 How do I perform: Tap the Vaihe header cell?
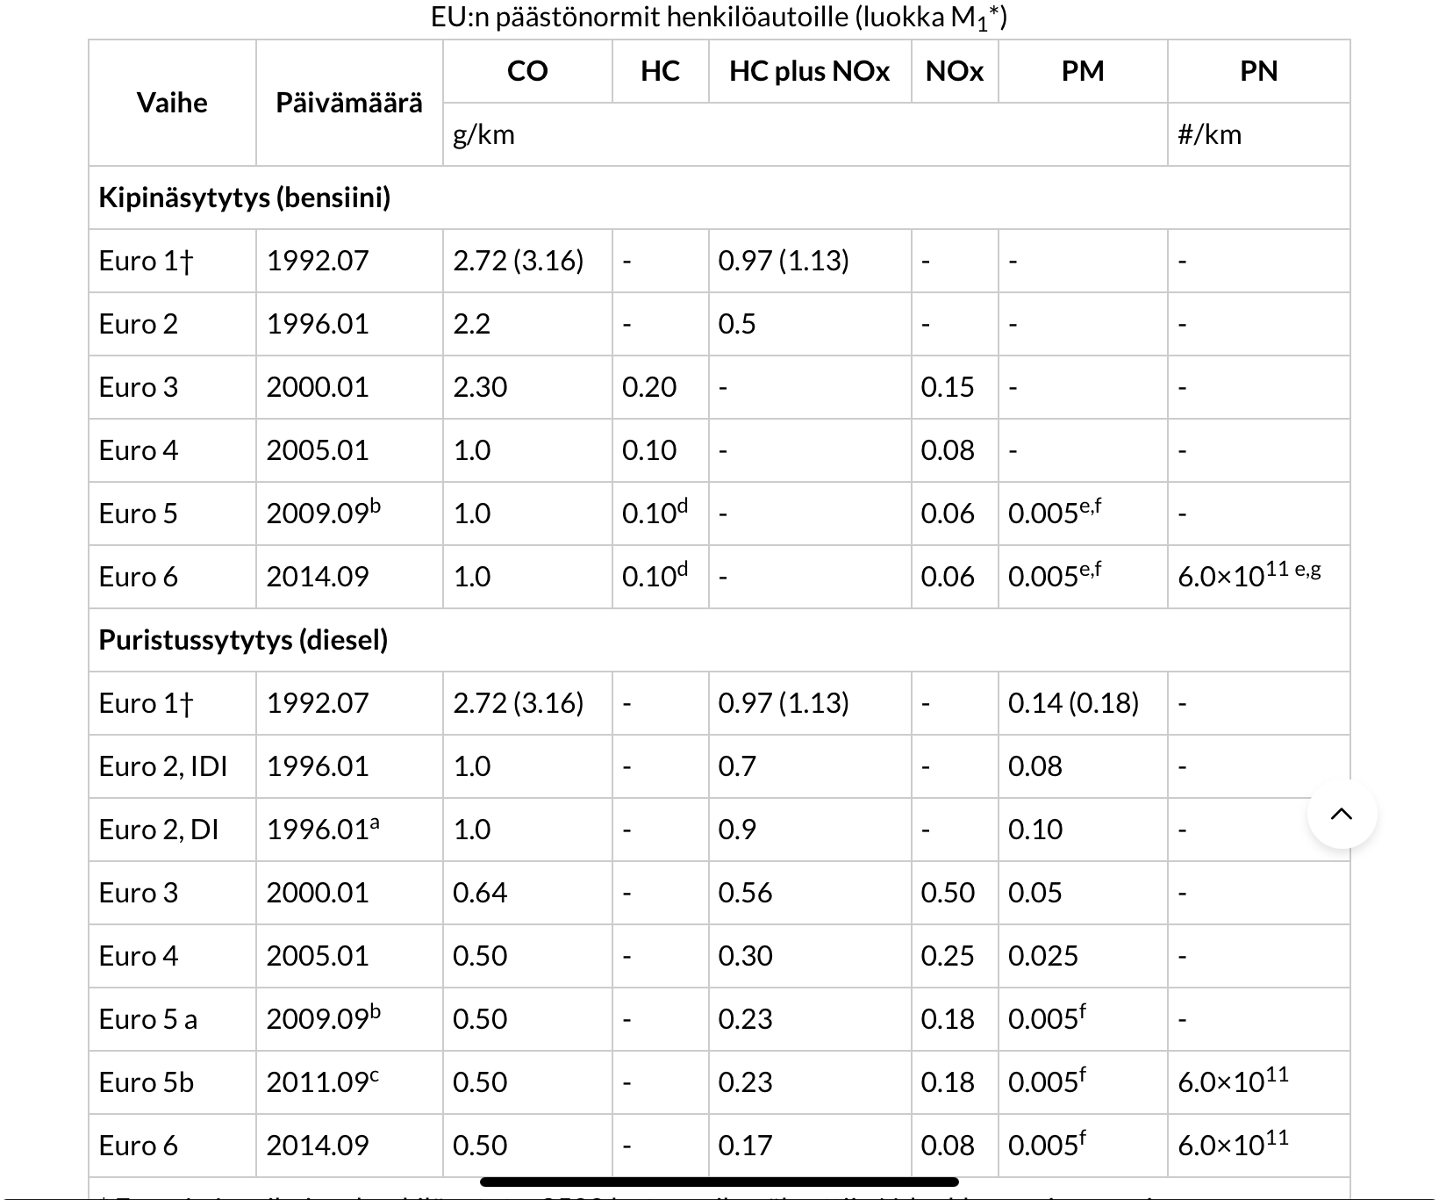point(172,103)
